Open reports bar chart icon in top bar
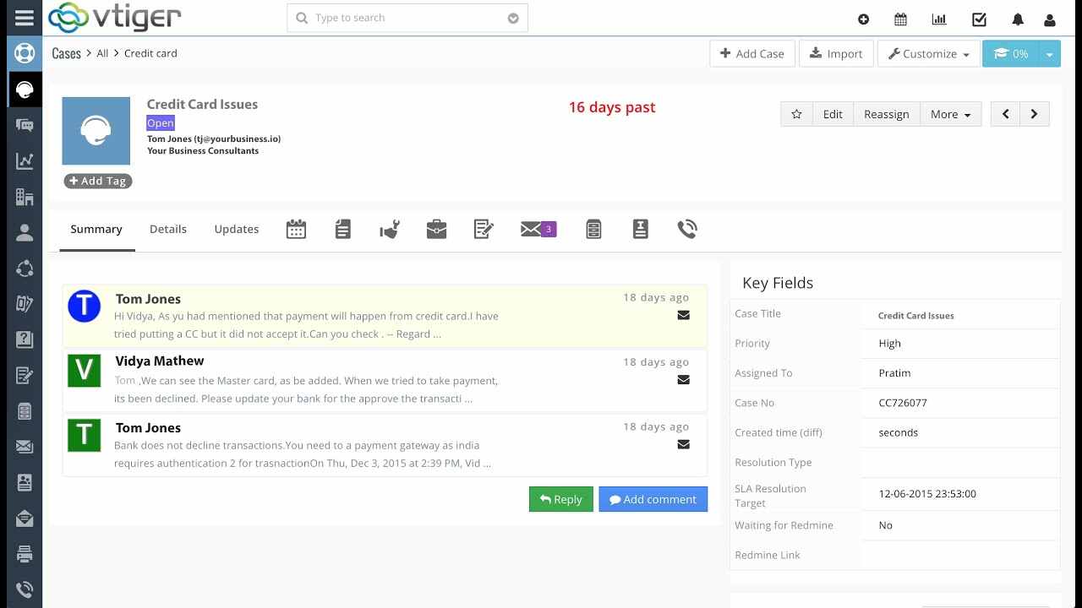Viewport: 1082px width, 608px height. (939, 19)
